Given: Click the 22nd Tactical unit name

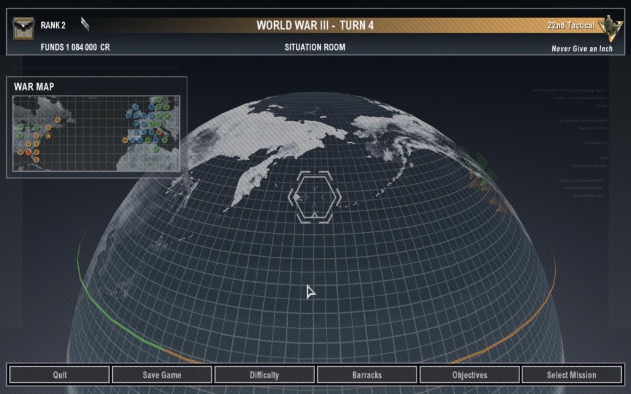Looking at the screenshot, I should (571, 25).
